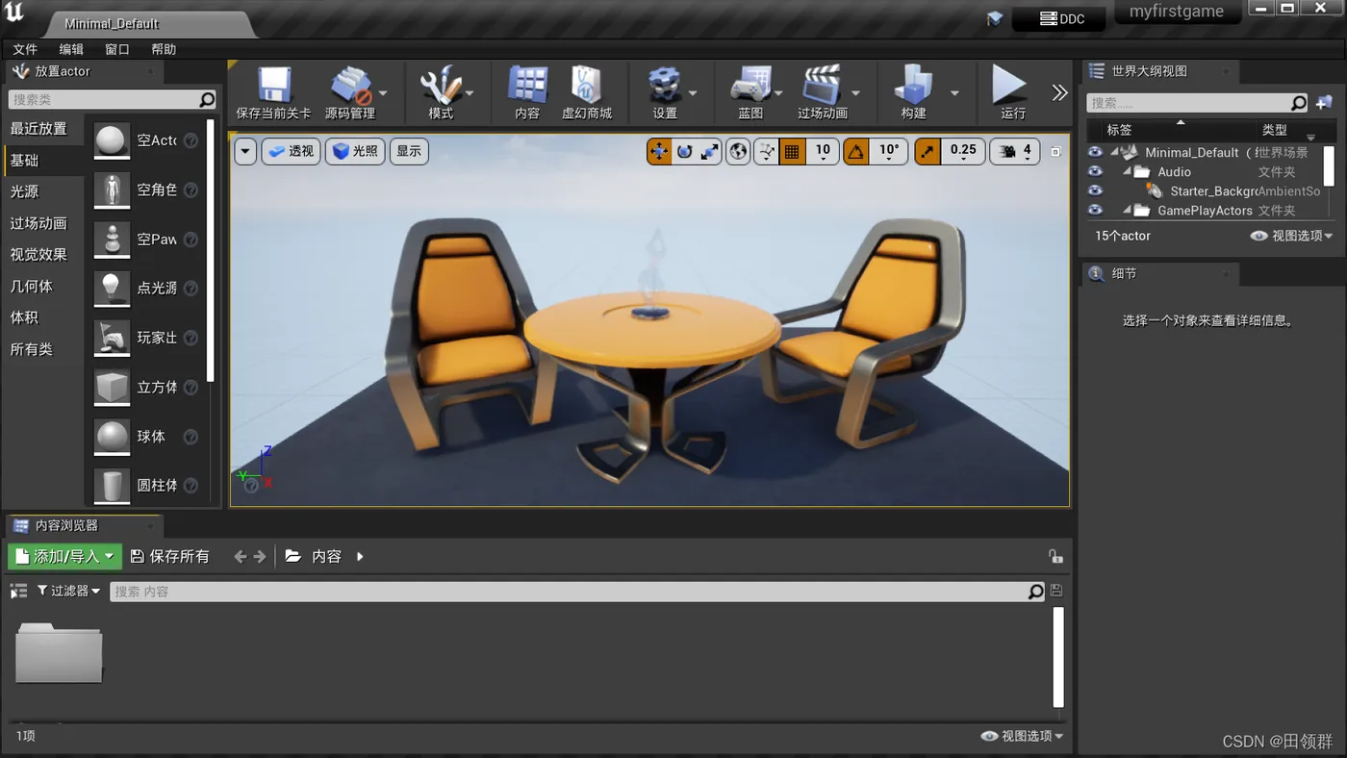Image resolution: width=1347 pixels, height=758 pixels.
Task: Toggle grid snapping in viewport
Action: (x=792, y=151)
